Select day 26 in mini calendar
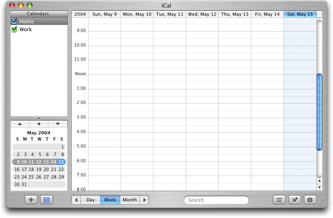Viewport: 333px width, 218px height. [x=39, y=177]
